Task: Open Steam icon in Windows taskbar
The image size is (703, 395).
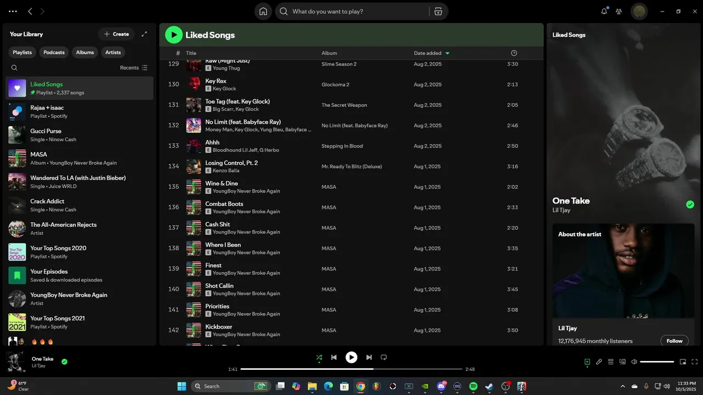Action: tap(489, 386)
